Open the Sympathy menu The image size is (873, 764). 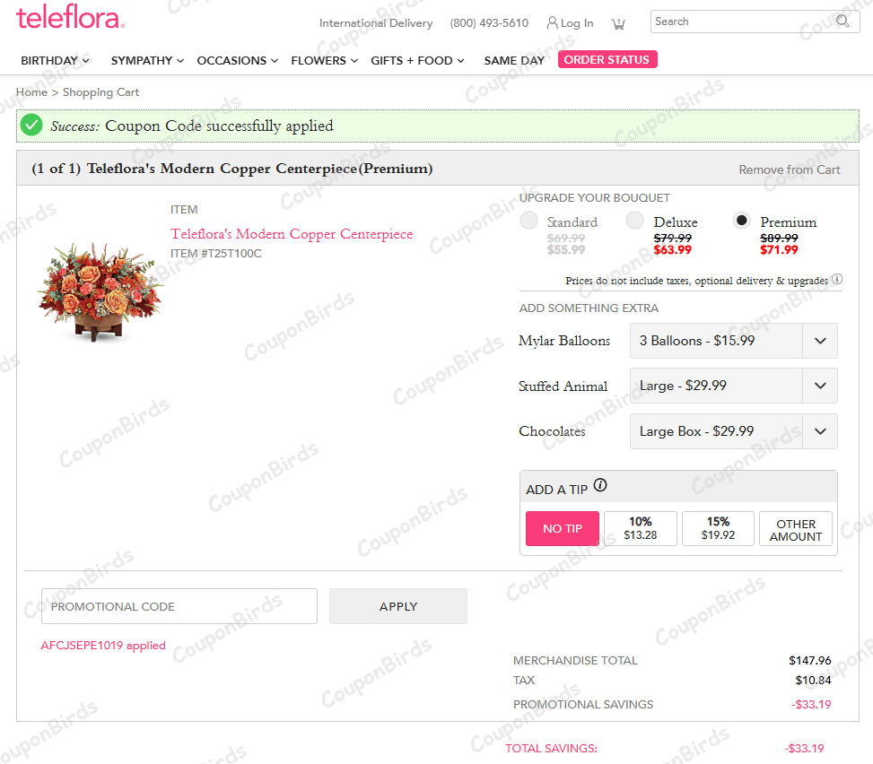[x=147, y=61]
